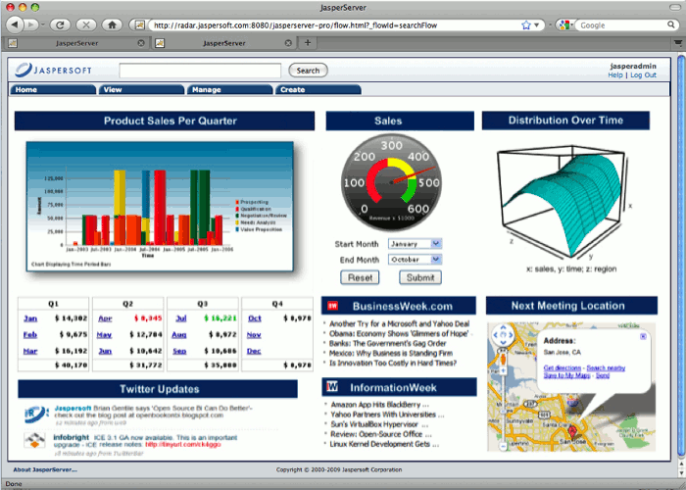This screenshot has height=490, width=686.
Task: Open the About JasperServer link
Action: 45,469
